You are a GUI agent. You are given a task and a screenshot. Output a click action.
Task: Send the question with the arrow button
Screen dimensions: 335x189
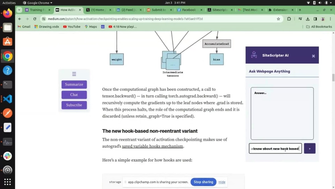pyautogui.click(x=310, y=148)
